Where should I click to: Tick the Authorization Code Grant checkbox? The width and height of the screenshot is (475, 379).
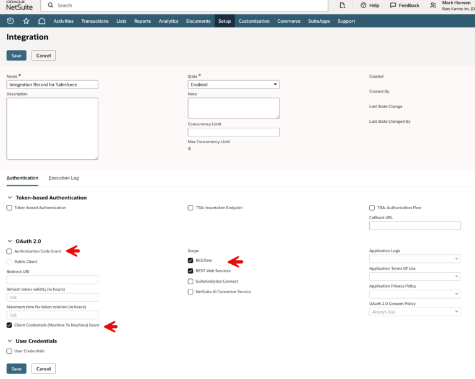point(9,251)
